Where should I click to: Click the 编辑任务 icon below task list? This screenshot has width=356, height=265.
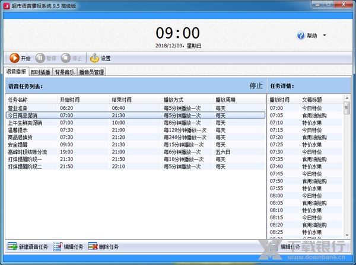58,247
